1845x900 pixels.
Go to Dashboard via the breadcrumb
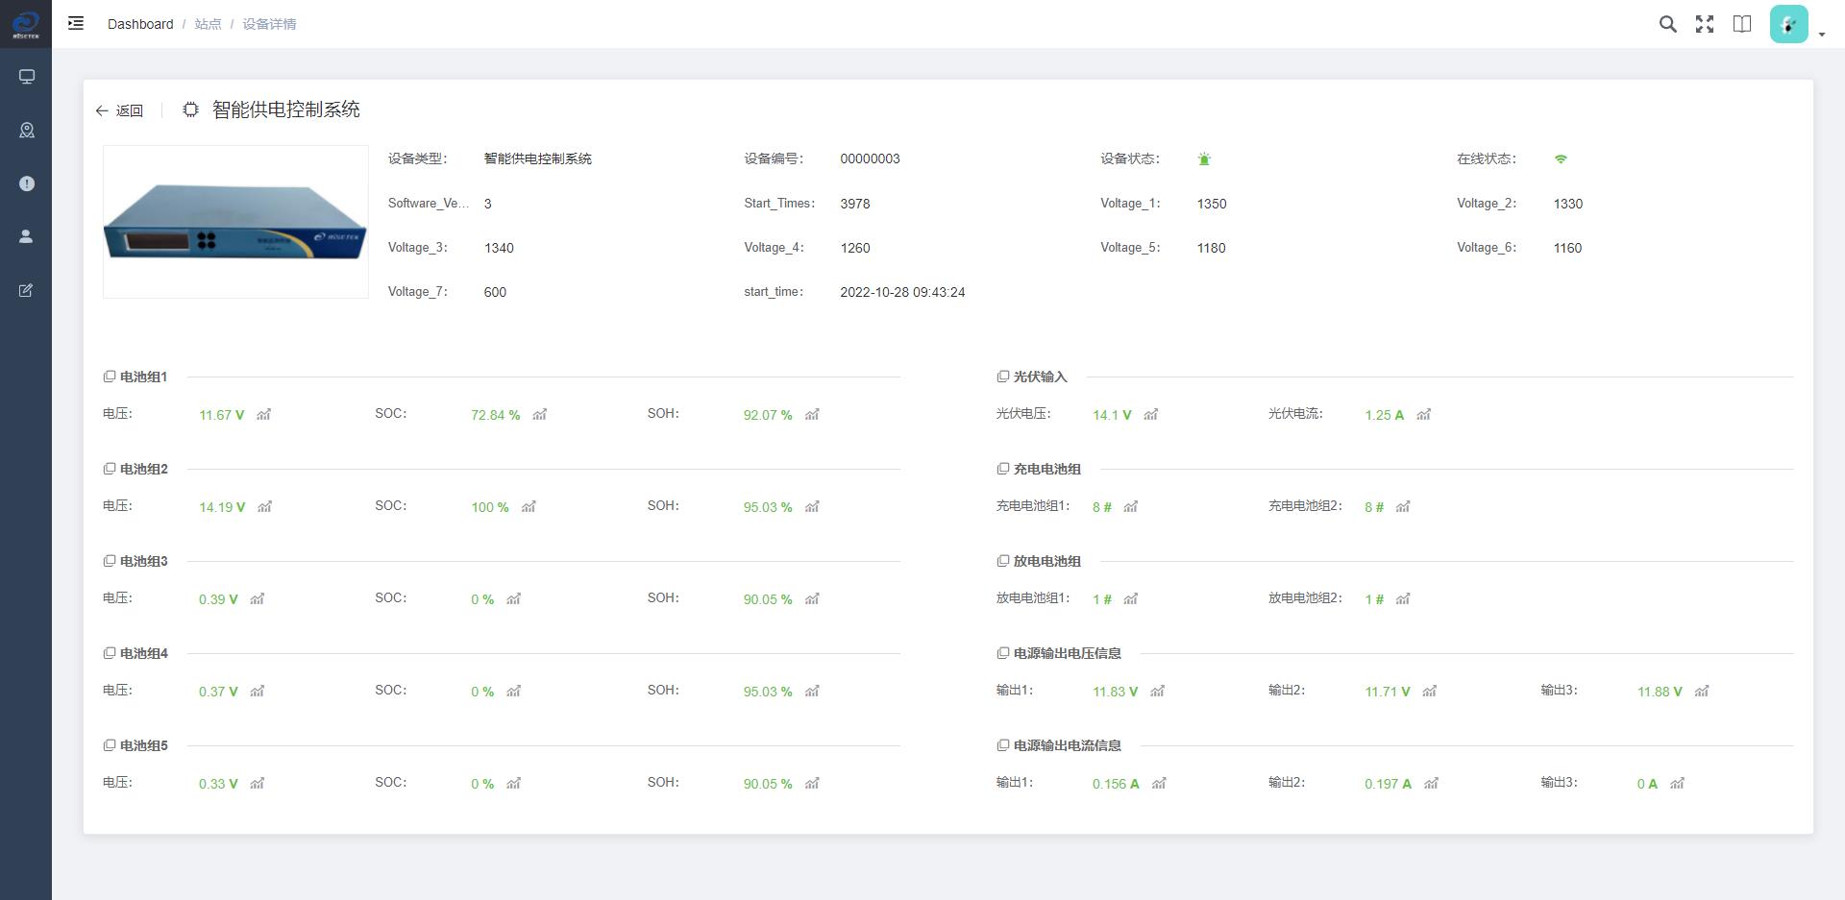(x=140, y=24)
